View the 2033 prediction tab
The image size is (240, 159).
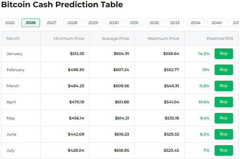point(175,23)
